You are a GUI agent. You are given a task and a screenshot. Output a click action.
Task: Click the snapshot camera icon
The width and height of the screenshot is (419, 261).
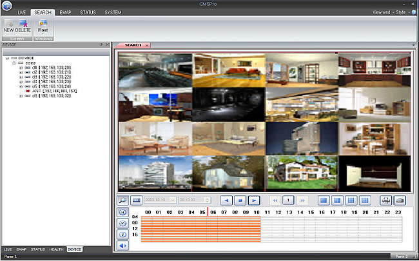click(400, 200)
